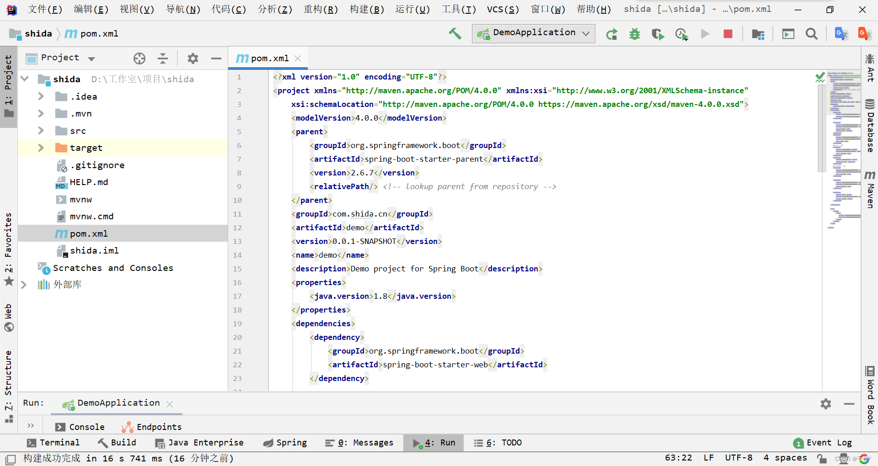Open Run panel settings gear

pyautogui.click(x=826, y=404)
